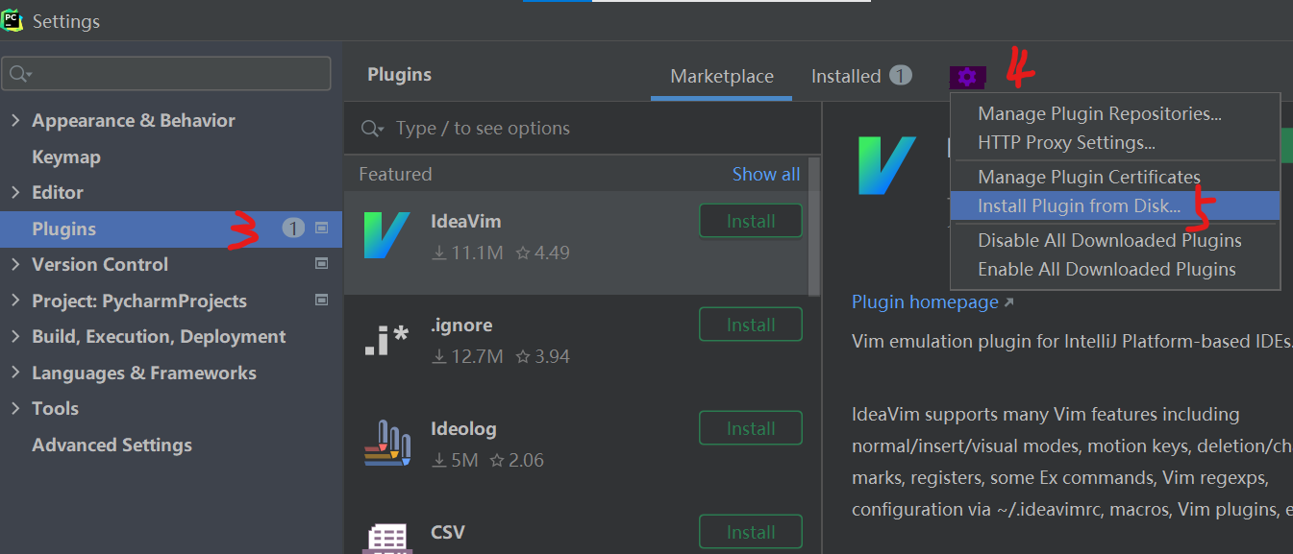The width and height of the screenshot is (1293, 554).
Task: Install the IdeaVim plugin
Action: pos(751,221)
